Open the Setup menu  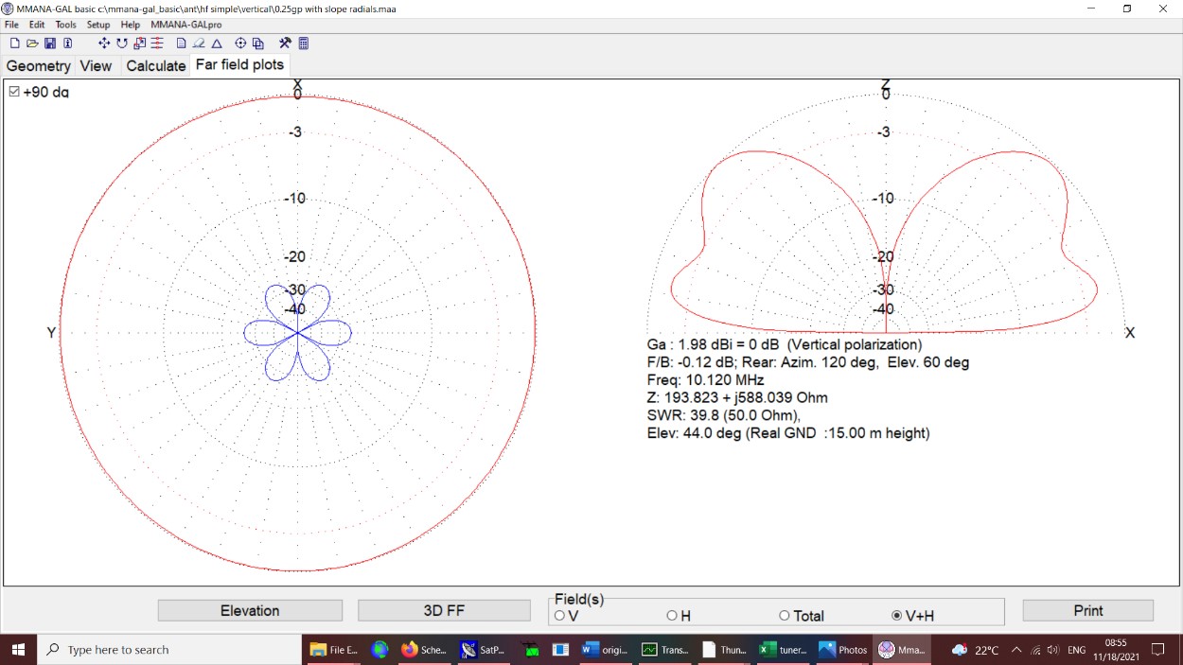98,25
